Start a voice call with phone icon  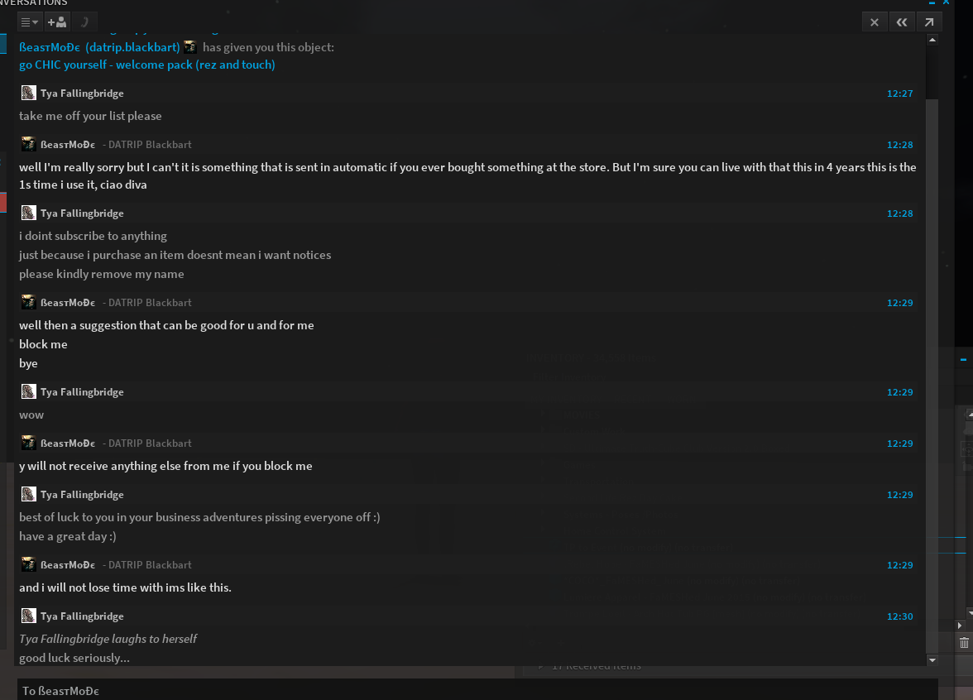[84, 22]
